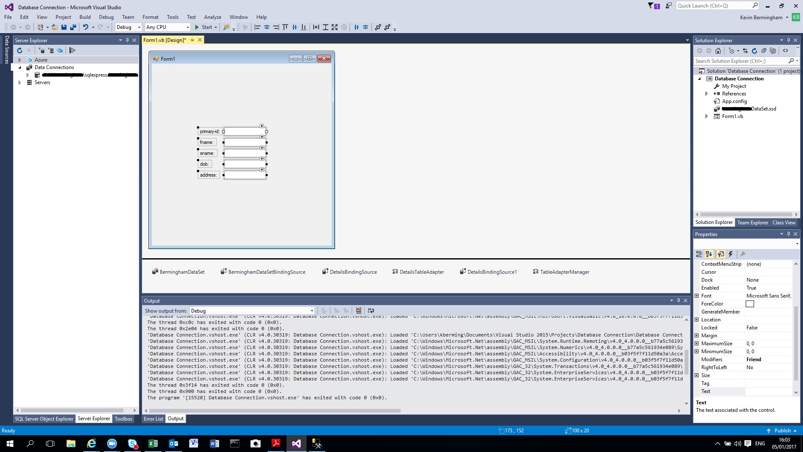
Task: Select the Align Lefts icon on the layout toolbar
Action: point(258,27)
